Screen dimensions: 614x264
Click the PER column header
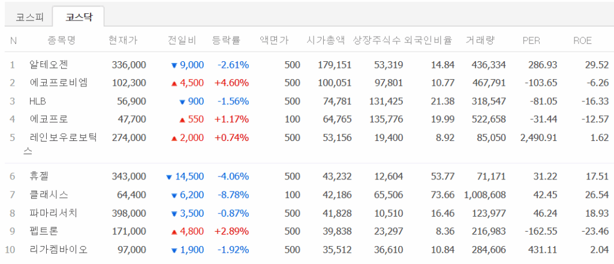pos(532,40)
